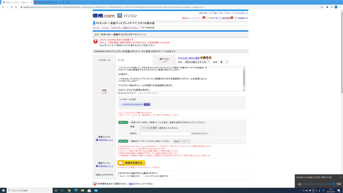Image resolution: width=343 pixels, height=193 pixels.
Task: Click the page vertical scrollbar
Action: pos(342,53)
